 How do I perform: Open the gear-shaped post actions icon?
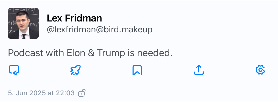click(x=260, y=70)
